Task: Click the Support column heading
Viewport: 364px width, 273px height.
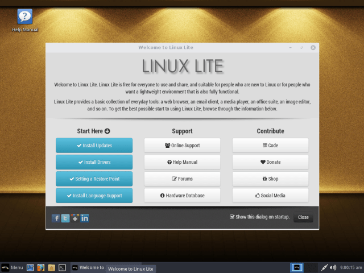Action: pos(182,131)
